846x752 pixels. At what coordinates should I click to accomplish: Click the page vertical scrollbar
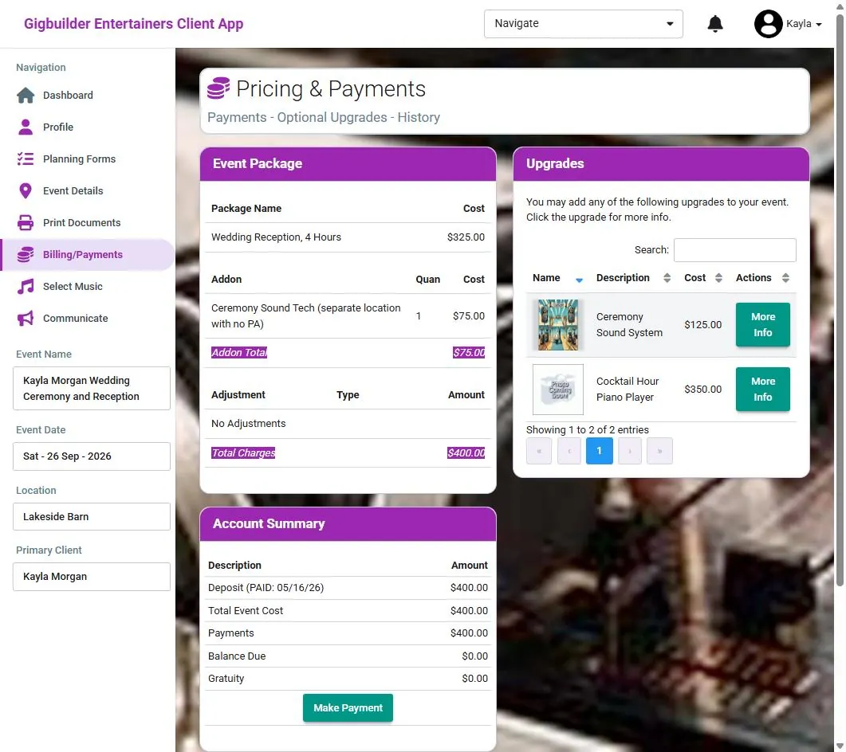[x=840, y=302]
